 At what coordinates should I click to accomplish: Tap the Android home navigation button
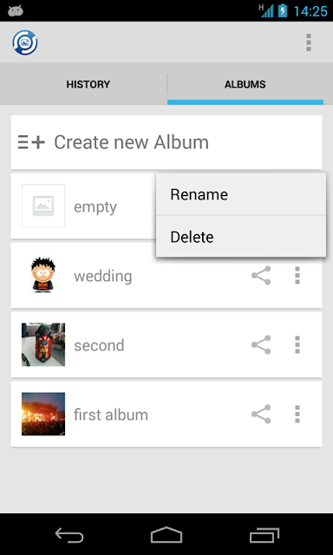tap(166, 535)
